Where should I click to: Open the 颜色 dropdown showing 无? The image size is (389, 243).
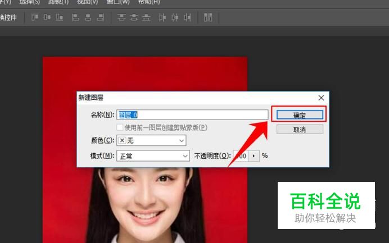tap(151, 140)
